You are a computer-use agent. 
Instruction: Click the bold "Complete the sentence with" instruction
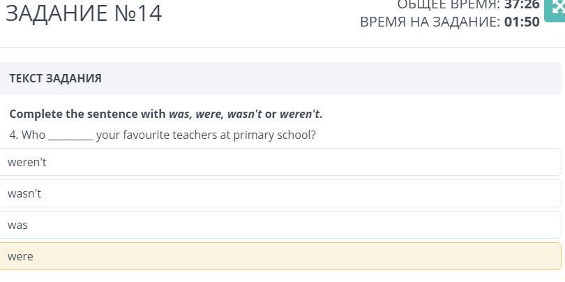[87, 114]
